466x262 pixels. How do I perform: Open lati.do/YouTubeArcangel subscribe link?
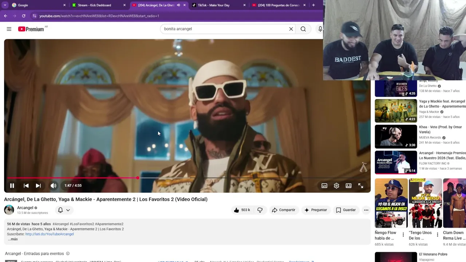(50, 234)
